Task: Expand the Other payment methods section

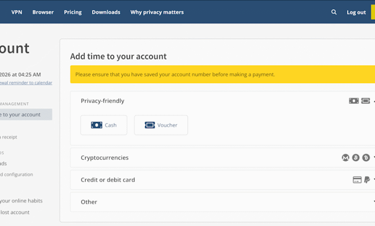Action: [x=89, y=202]
